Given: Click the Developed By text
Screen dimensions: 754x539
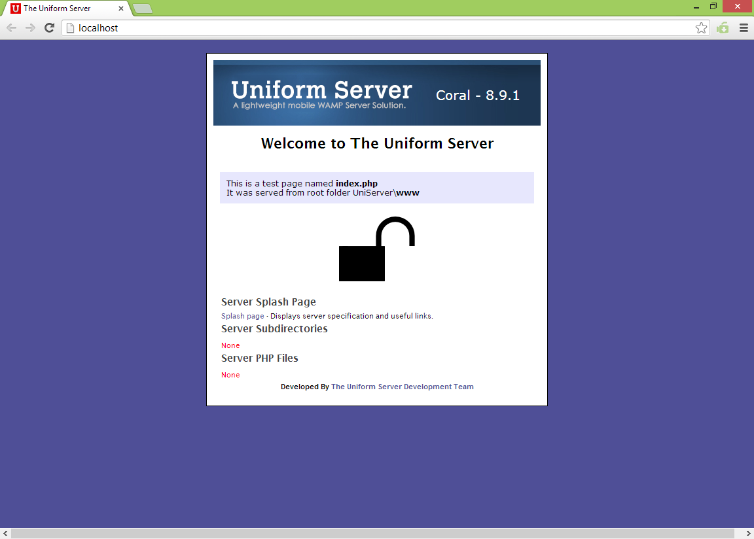Looking at the screenshot, I should point(305,387).
